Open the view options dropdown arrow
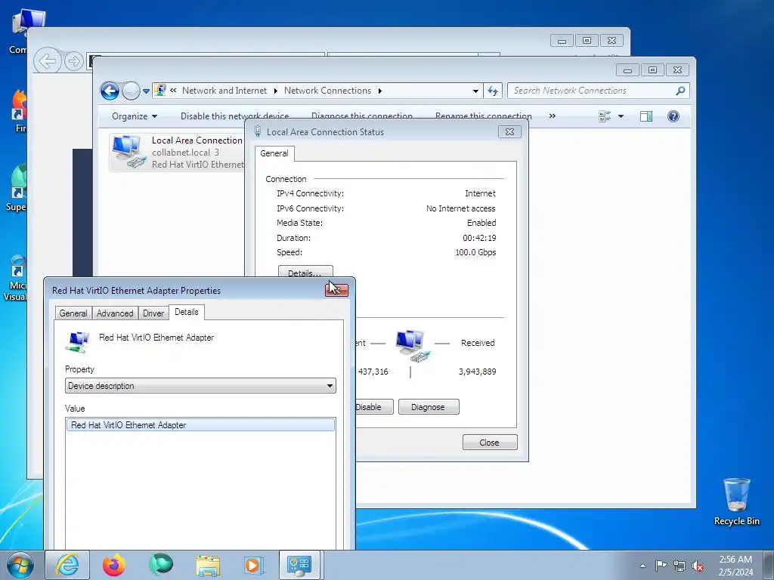Viewport: 774px width, 580px height. tap(621, 116)
